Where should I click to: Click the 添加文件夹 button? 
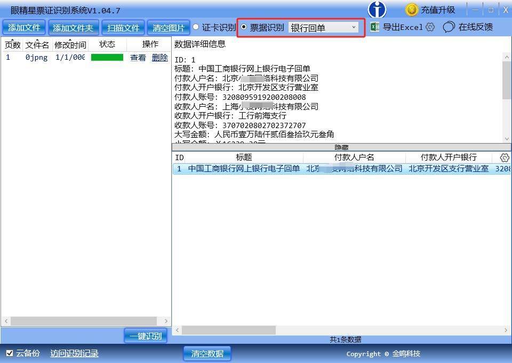pos(73,27)
